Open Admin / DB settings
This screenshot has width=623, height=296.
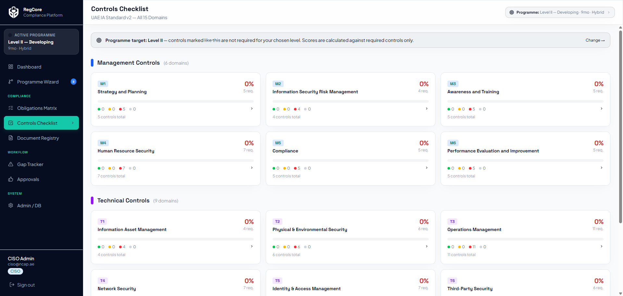click(x=41, y=205)
